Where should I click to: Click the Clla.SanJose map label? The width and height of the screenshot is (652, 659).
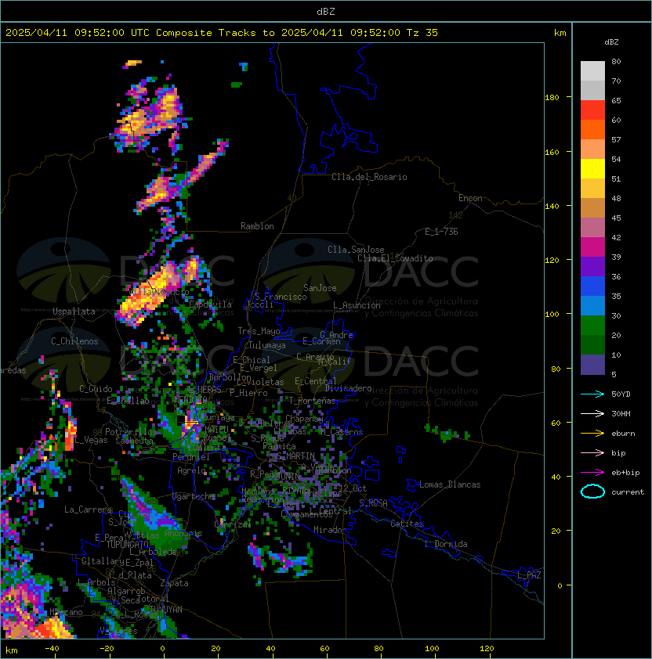tap(356, 250)
